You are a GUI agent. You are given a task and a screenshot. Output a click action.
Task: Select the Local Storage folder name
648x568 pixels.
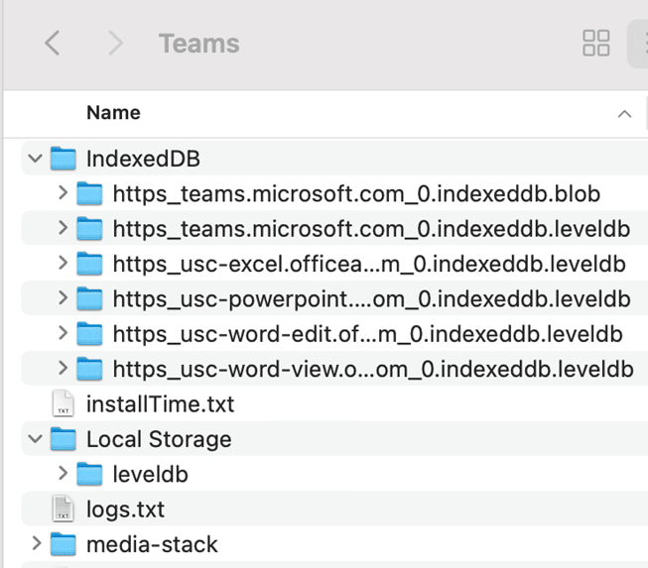[159, 439]
